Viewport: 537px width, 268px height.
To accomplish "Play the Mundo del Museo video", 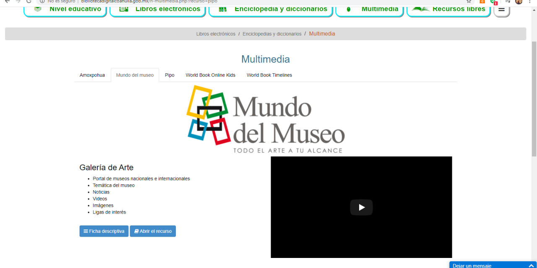I will coord(361,207).
